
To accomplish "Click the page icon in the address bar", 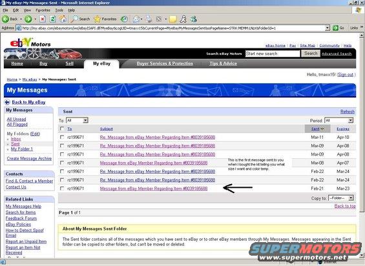I will pos(19,28).
